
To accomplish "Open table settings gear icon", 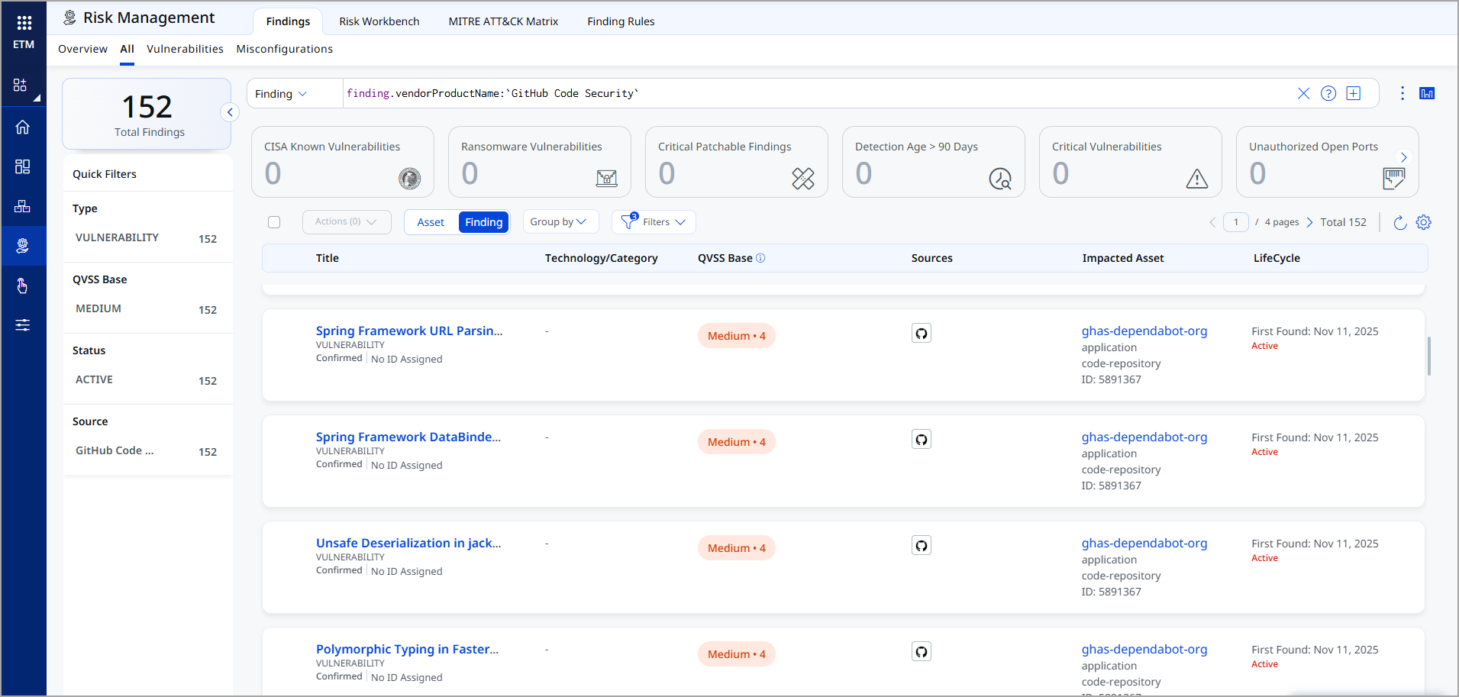I will (1423, 222).
